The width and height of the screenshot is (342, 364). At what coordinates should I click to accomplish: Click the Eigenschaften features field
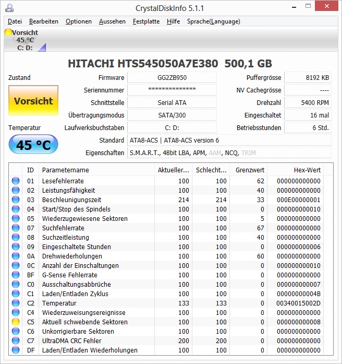click(x=229, y=152)
